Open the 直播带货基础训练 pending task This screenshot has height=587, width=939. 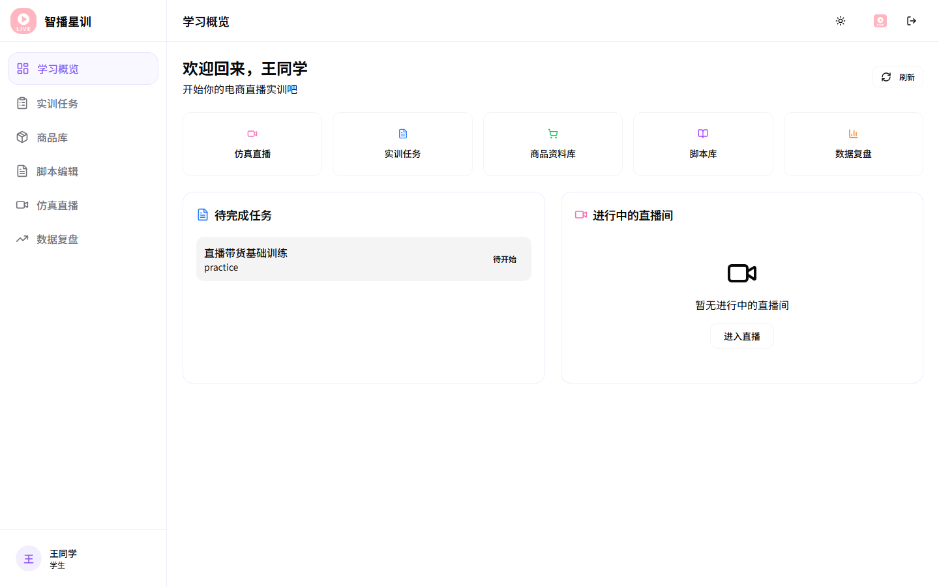[x=364, y=258]
